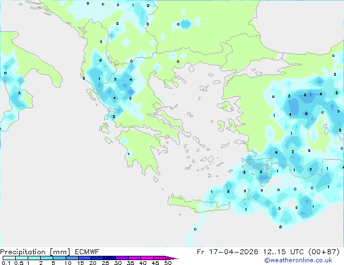Click the legend value 25
Screen dimensions: 344x265
(105, 263)
